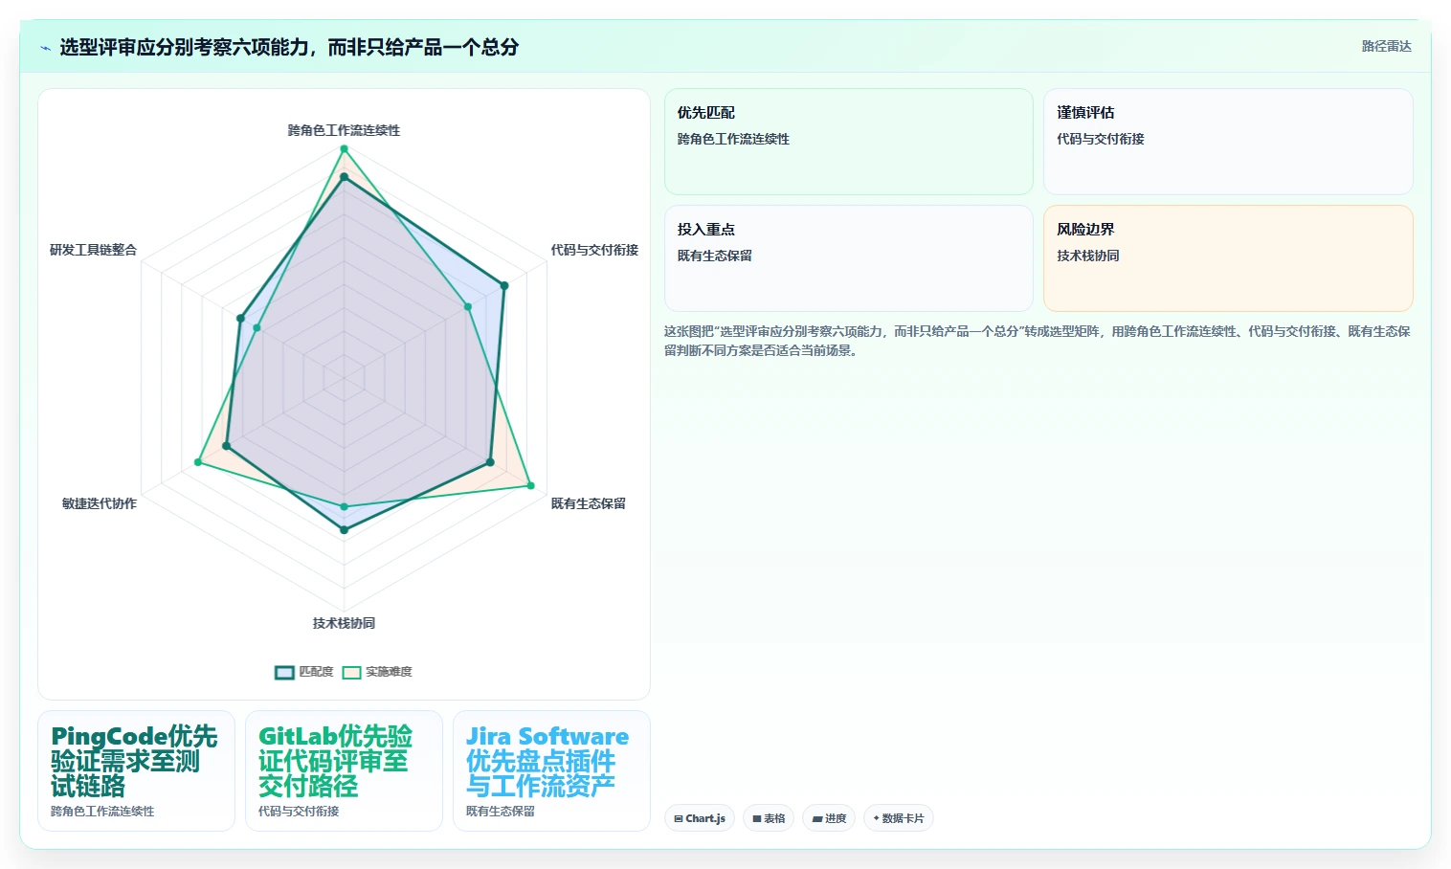Click the 跨角色工作流连续性 radar axis label
Screen dimensions: 1451x869
[x=344, y=130]
